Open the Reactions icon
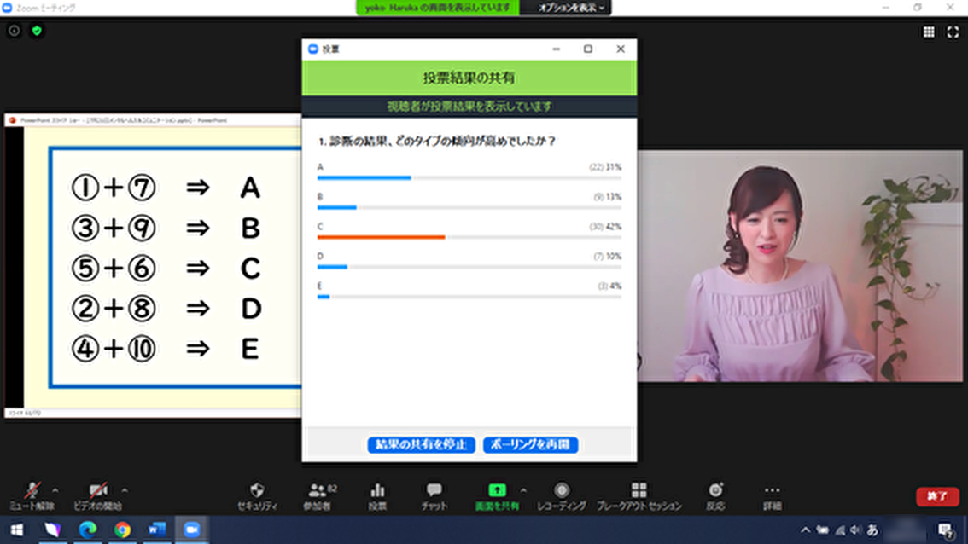 pyautogui.click(x=715, y=491)
